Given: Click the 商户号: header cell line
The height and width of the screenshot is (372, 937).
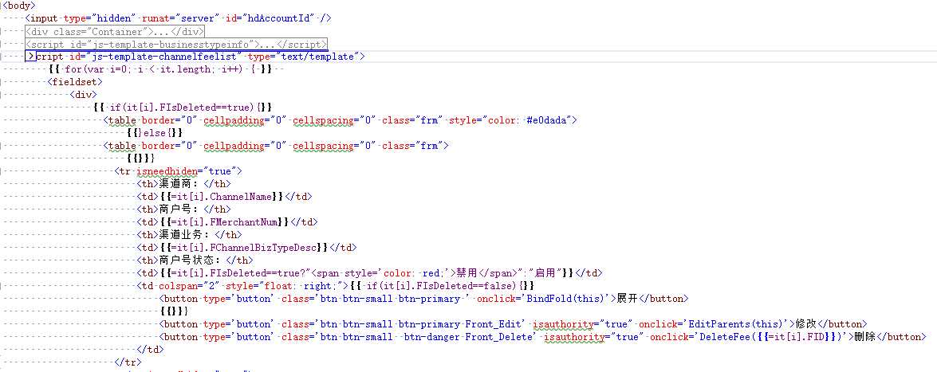Looking at the screenshot, I should point(184,209).
